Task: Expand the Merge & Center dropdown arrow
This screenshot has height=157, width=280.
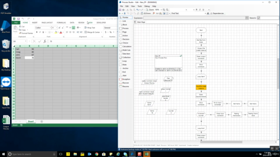Action: (x=101, y=32)
